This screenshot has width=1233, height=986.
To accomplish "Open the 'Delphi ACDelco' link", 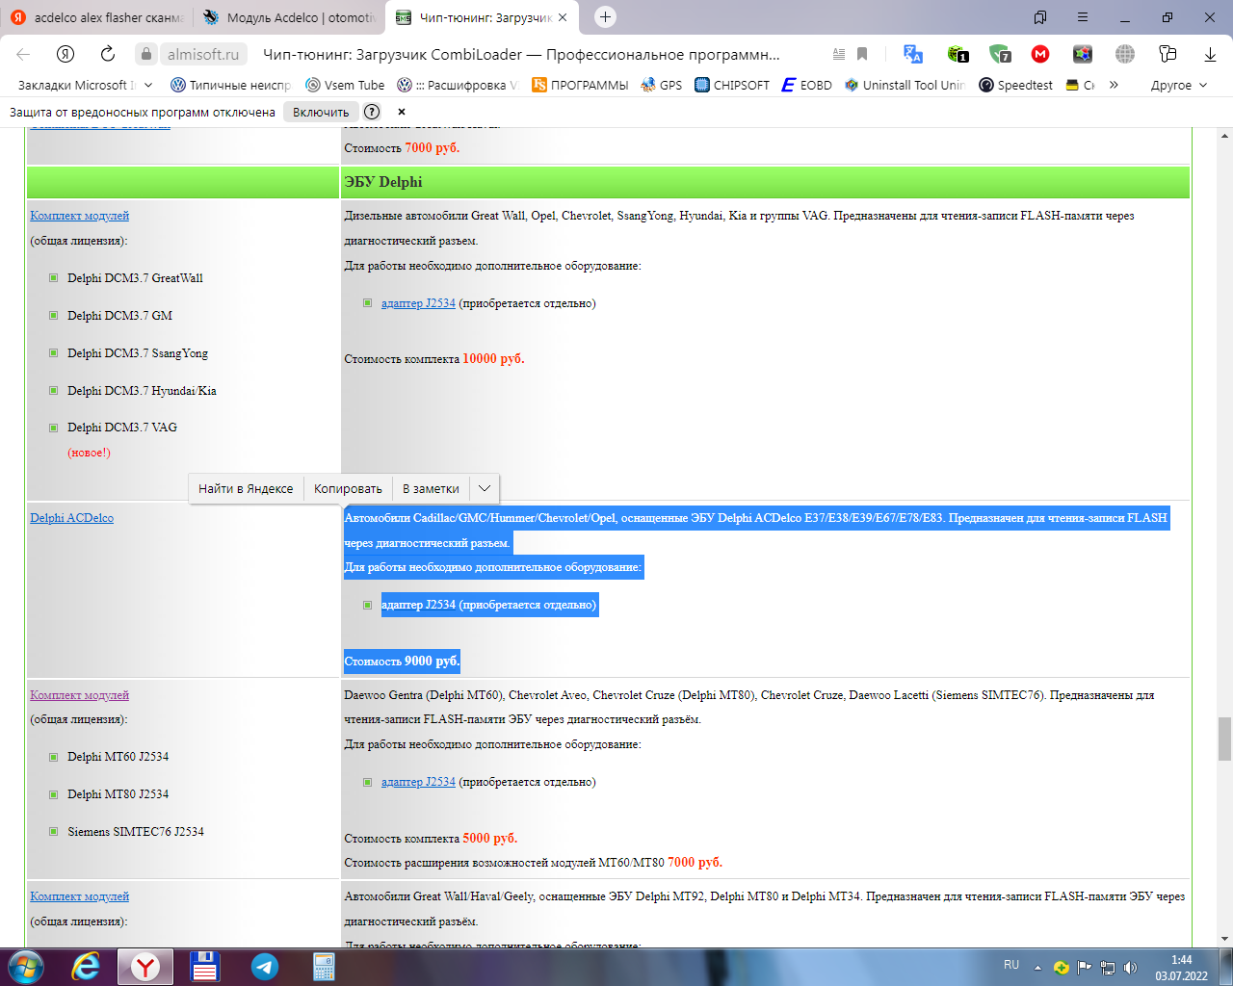I will coord(71,518).
